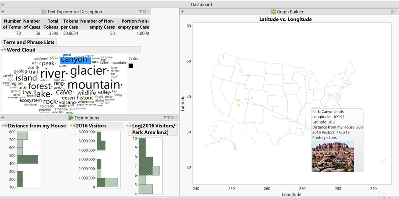The width and height of the screenshot is (399, 198).
Task: Click the black Color legend swatch
Action: (x=131, y=66)
